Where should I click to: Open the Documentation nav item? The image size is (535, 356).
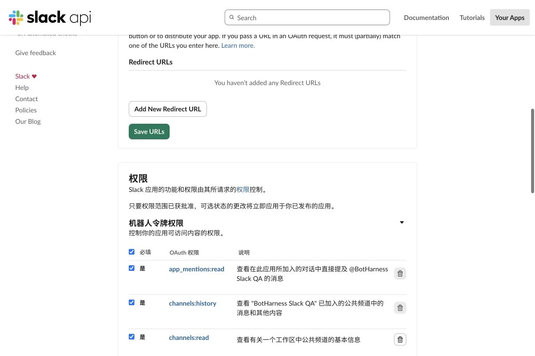point(426,18)
